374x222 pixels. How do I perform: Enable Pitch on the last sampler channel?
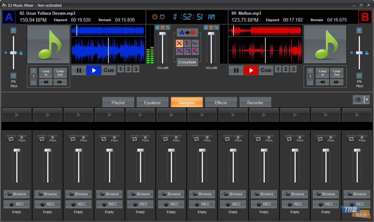(x=362, y=139)
